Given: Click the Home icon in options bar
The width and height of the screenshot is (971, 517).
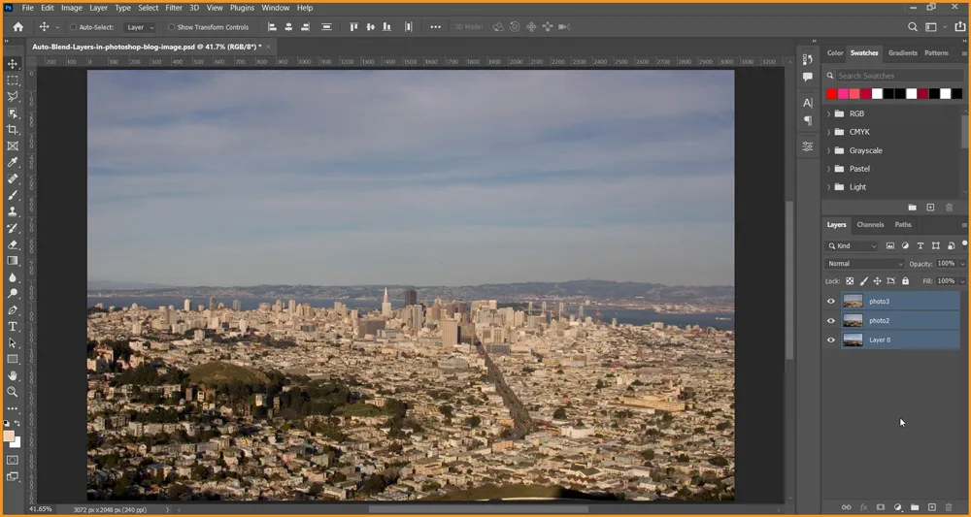Looking at the screenshot, I should (x=17, y=26).
